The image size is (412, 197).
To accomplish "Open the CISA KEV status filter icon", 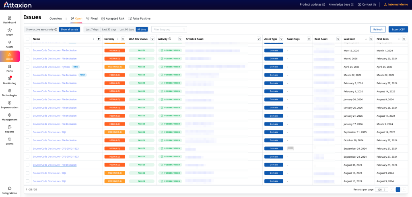I will tap(152, 39).
